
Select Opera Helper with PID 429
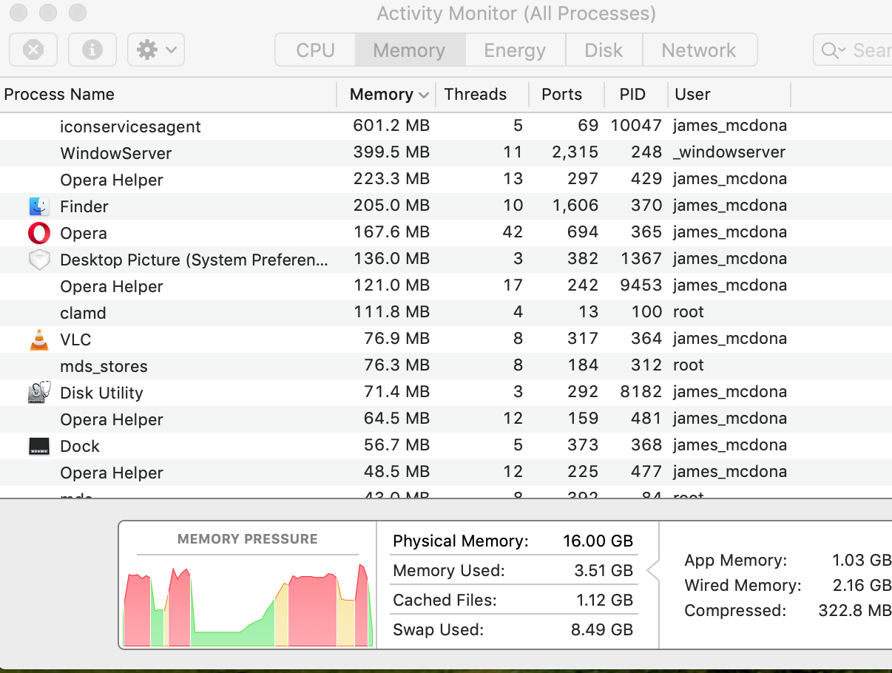coord(446,180)
